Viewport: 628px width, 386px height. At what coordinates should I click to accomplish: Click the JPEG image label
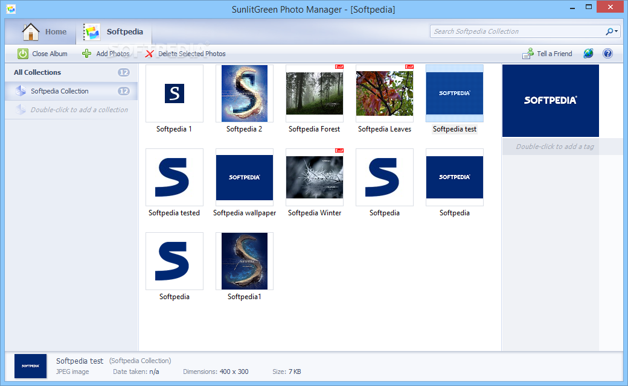click(x=72, y=372)
